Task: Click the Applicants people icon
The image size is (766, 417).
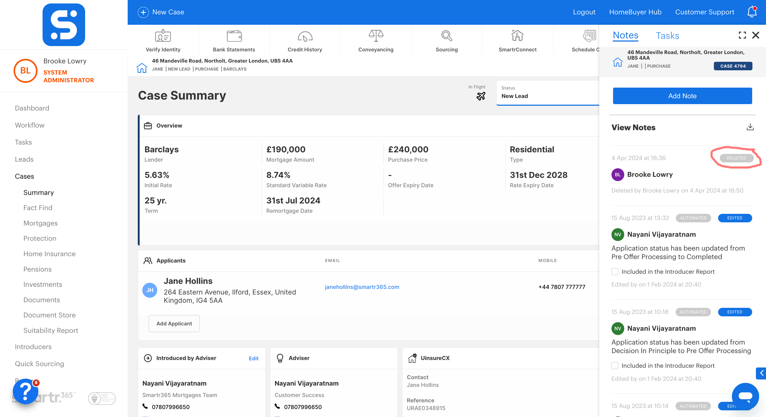Action: 148,260
